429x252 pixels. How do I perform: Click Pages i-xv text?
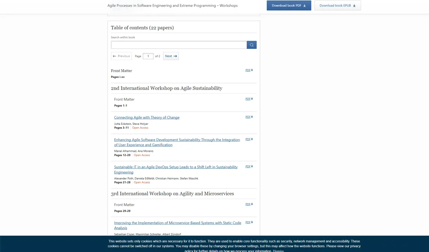coord(118,77)
